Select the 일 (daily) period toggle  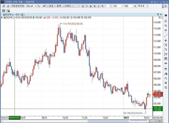point(83,6)
